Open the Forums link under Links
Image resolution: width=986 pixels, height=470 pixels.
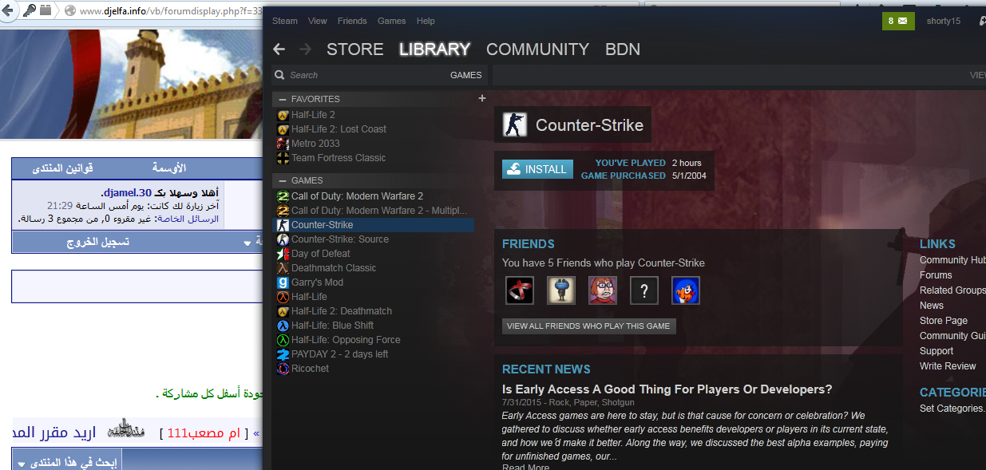click(x=936, y=275)
